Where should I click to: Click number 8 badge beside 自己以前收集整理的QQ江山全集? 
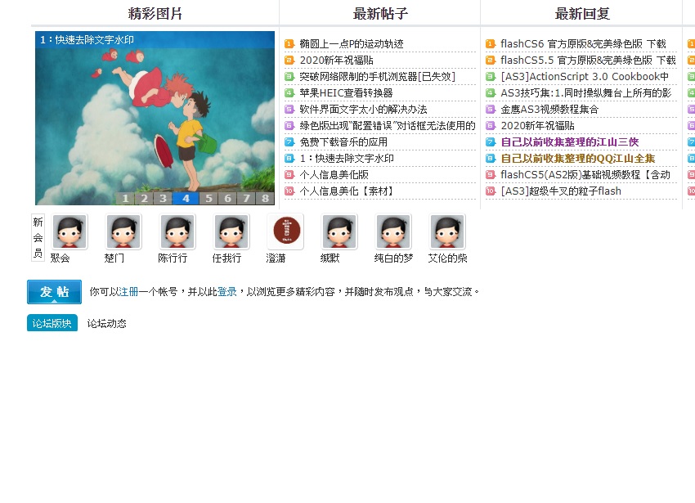click(x=491, y=159)
